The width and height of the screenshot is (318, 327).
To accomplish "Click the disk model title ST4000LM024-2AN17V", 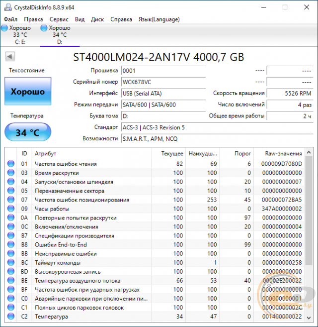I will click(x=131, y=57).
